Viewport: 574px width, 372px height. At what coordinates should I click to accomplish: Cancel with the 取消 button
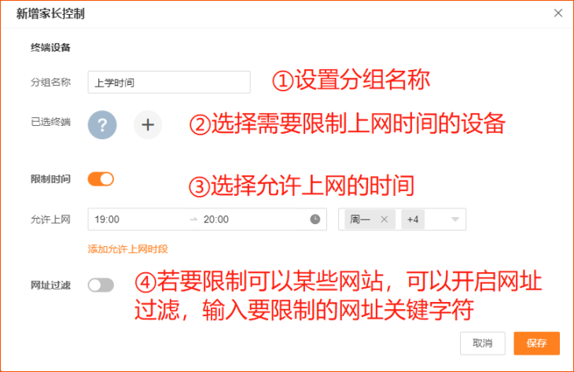click(483, 343)
